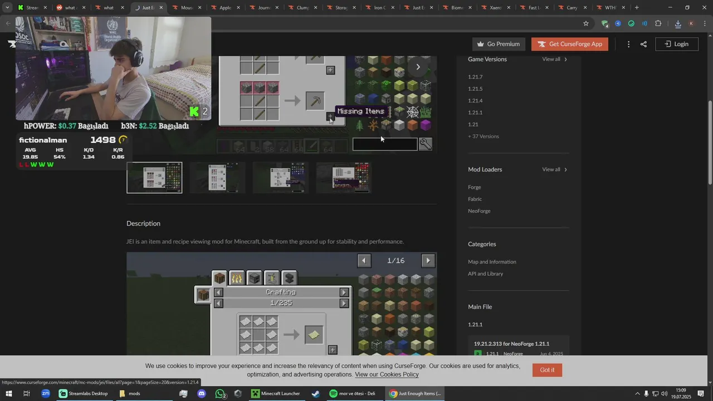Filter by game version 1.21.1
This screenshot has width=713, height=401.
(x=475, y=113)
